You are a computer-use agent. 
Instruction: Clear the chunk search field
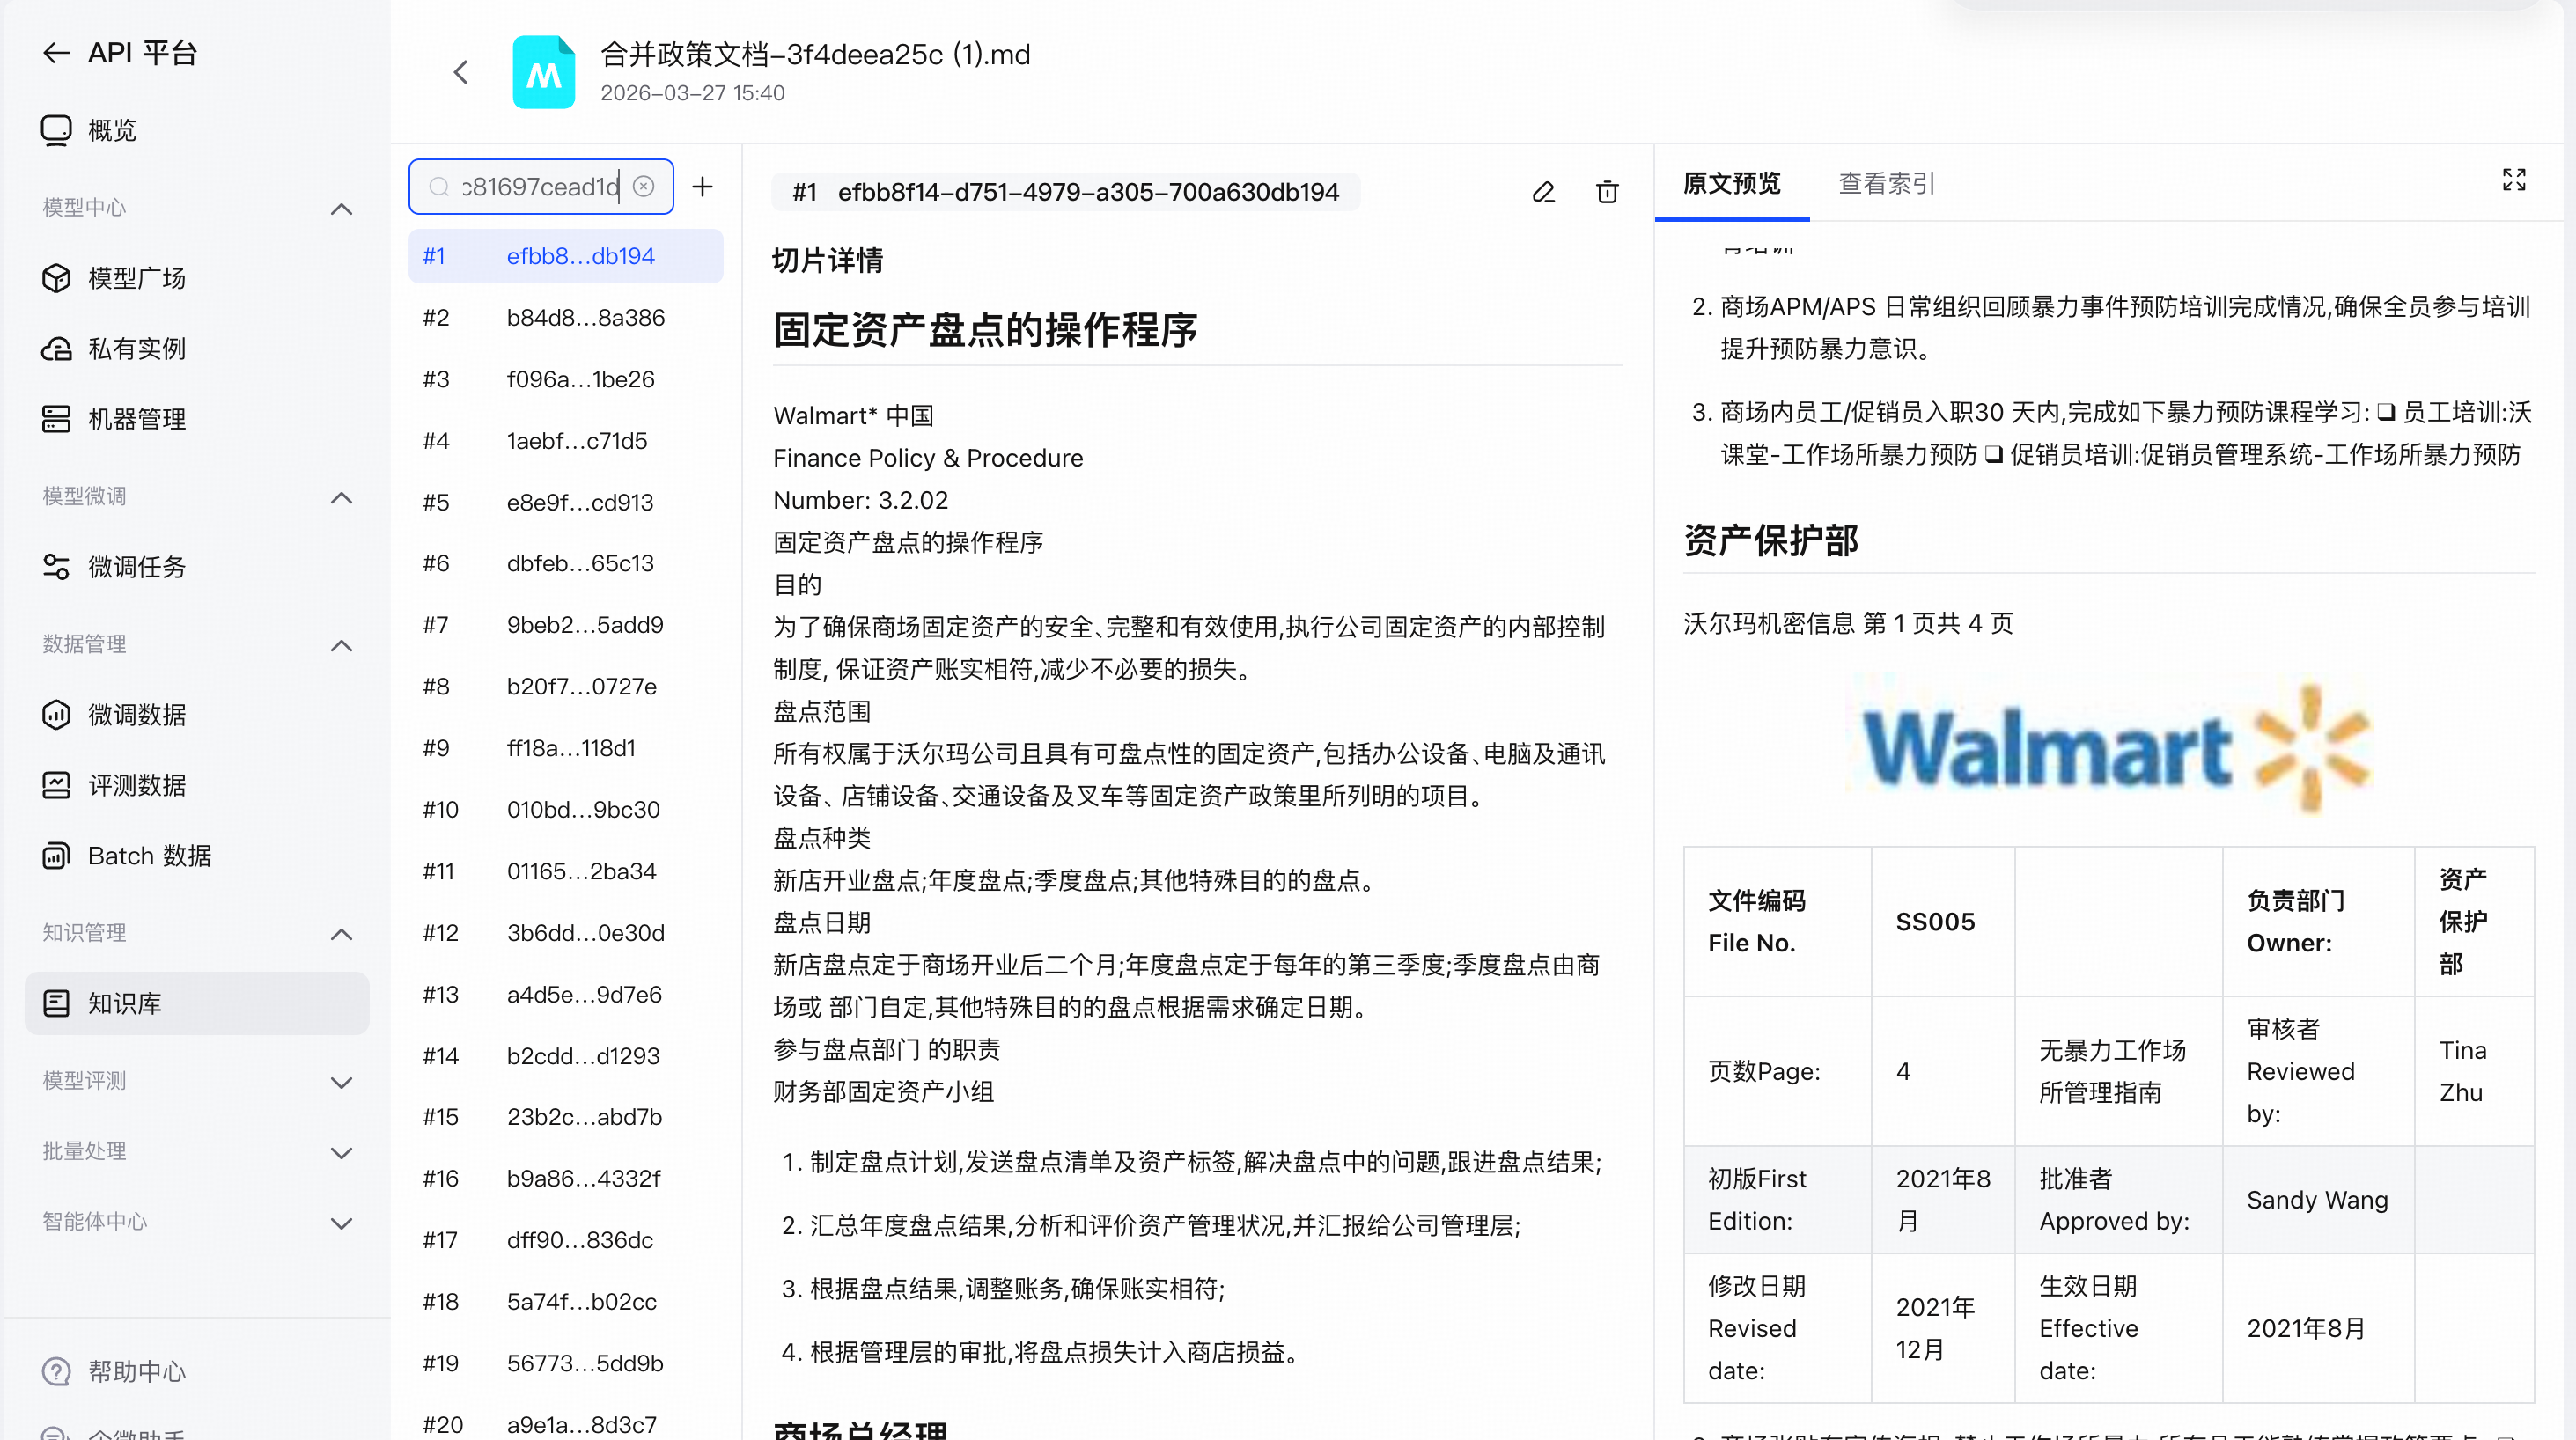pyautogui.click(x=645, y=187)
